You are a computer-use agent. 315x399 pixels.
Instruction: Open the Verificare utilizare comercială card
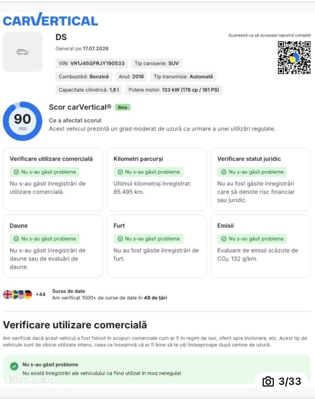pyautogui.click(x=53, y=179)
